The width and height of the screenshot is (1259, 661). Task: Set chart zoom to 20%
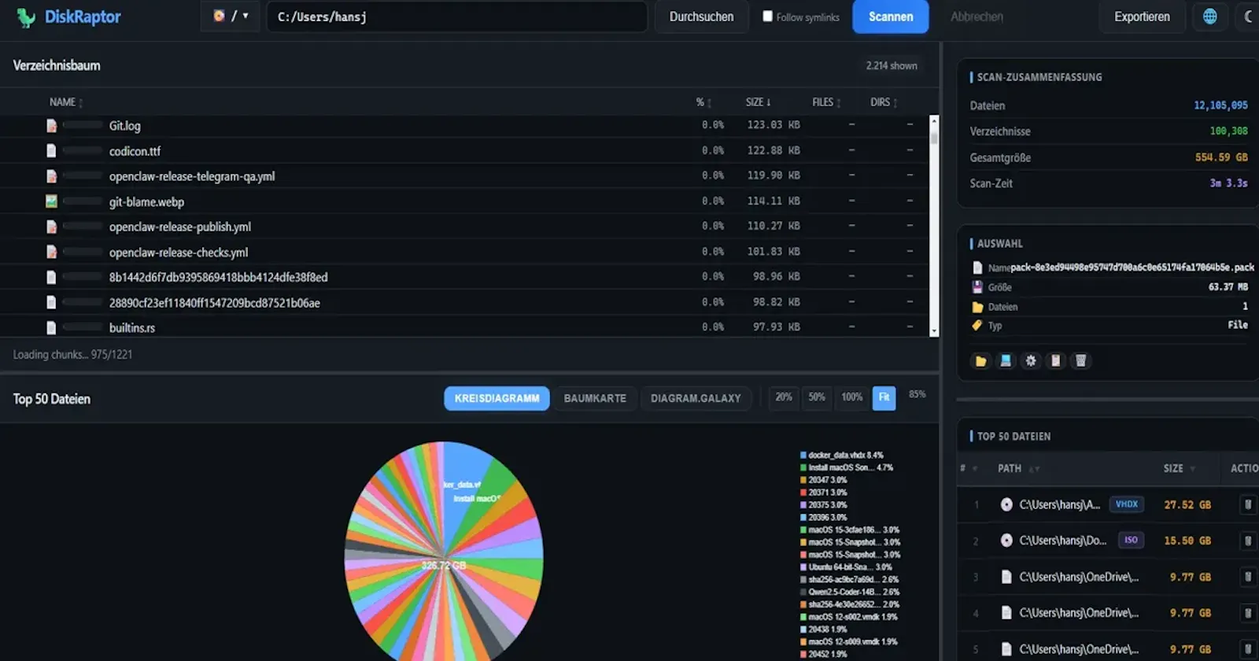click(x=784, y=397)
